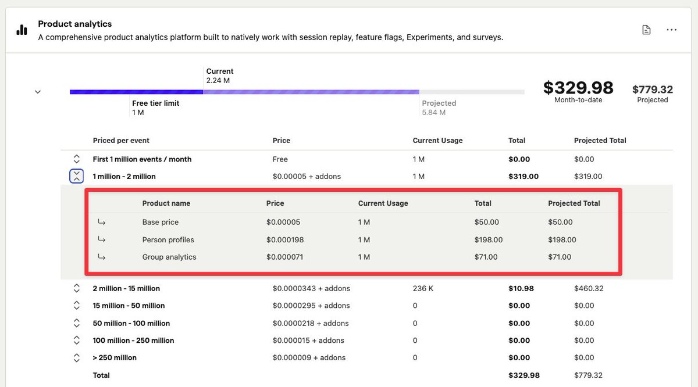The height and width of the screenshot is (387, 698).
Task: Expand the > 250 million tier
Action: [x=76, y=358]
